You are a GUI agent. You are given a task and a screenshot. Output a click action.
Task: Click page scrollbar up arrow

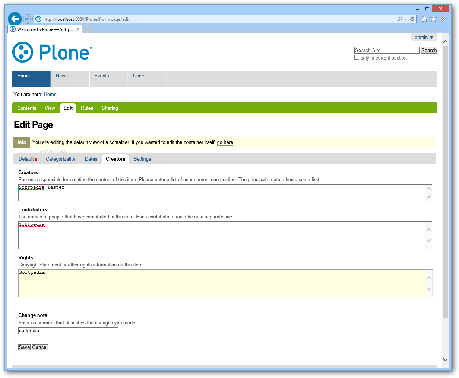point(446,41)
